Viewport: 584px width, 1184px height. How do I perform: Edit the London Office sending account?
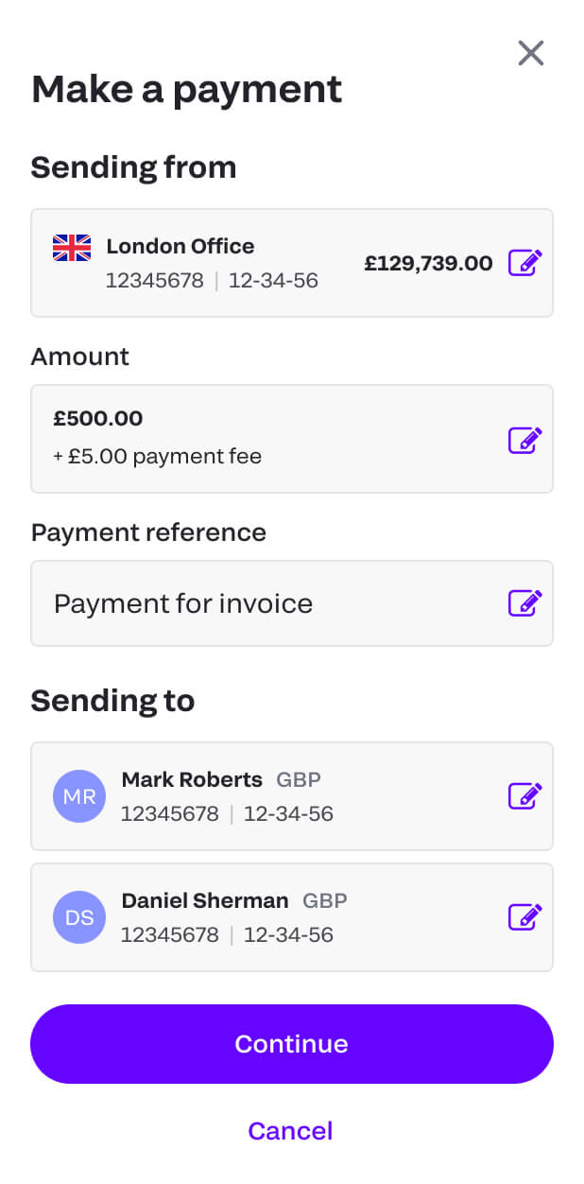[x=525, y=263]
